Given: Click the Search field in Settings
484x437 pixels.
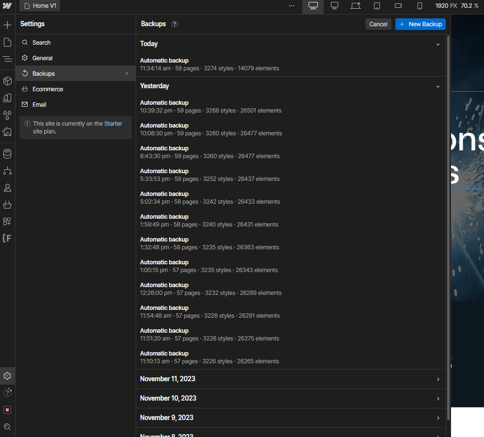Looking at the screenshot, I should tap(75, 42).
